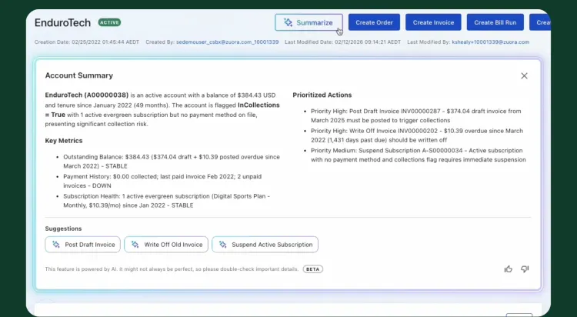The width and height of the screenshot is (577, 317).
Task: Open Created By sedemouser_csbx@zuora.com_10001339 link
Action: pyautogui.click(x=228, y=42)
